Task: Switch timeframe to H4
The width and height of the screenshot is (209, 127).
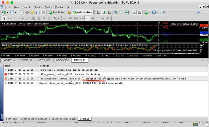Action: pyautogui.click(x=92, y=18)
